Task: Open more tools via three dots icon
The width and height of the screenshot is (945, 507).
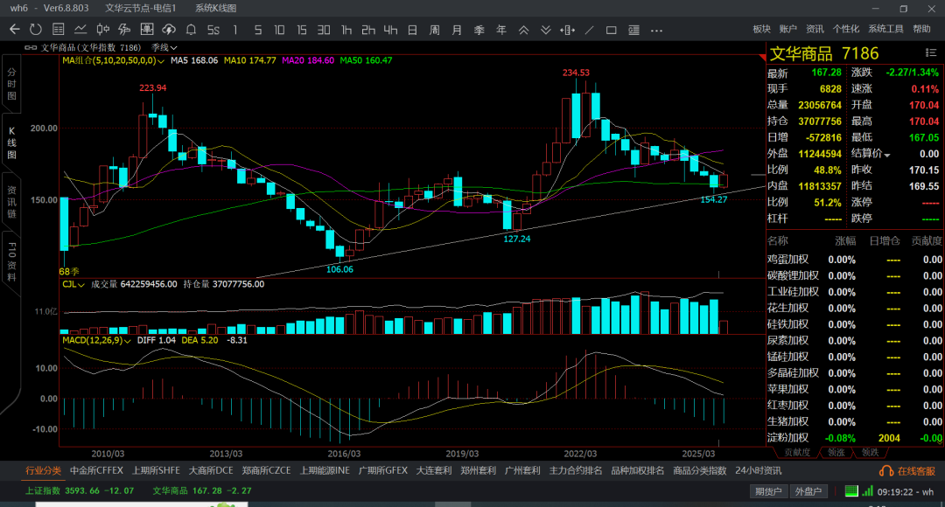Action: (x=656, y=30)
